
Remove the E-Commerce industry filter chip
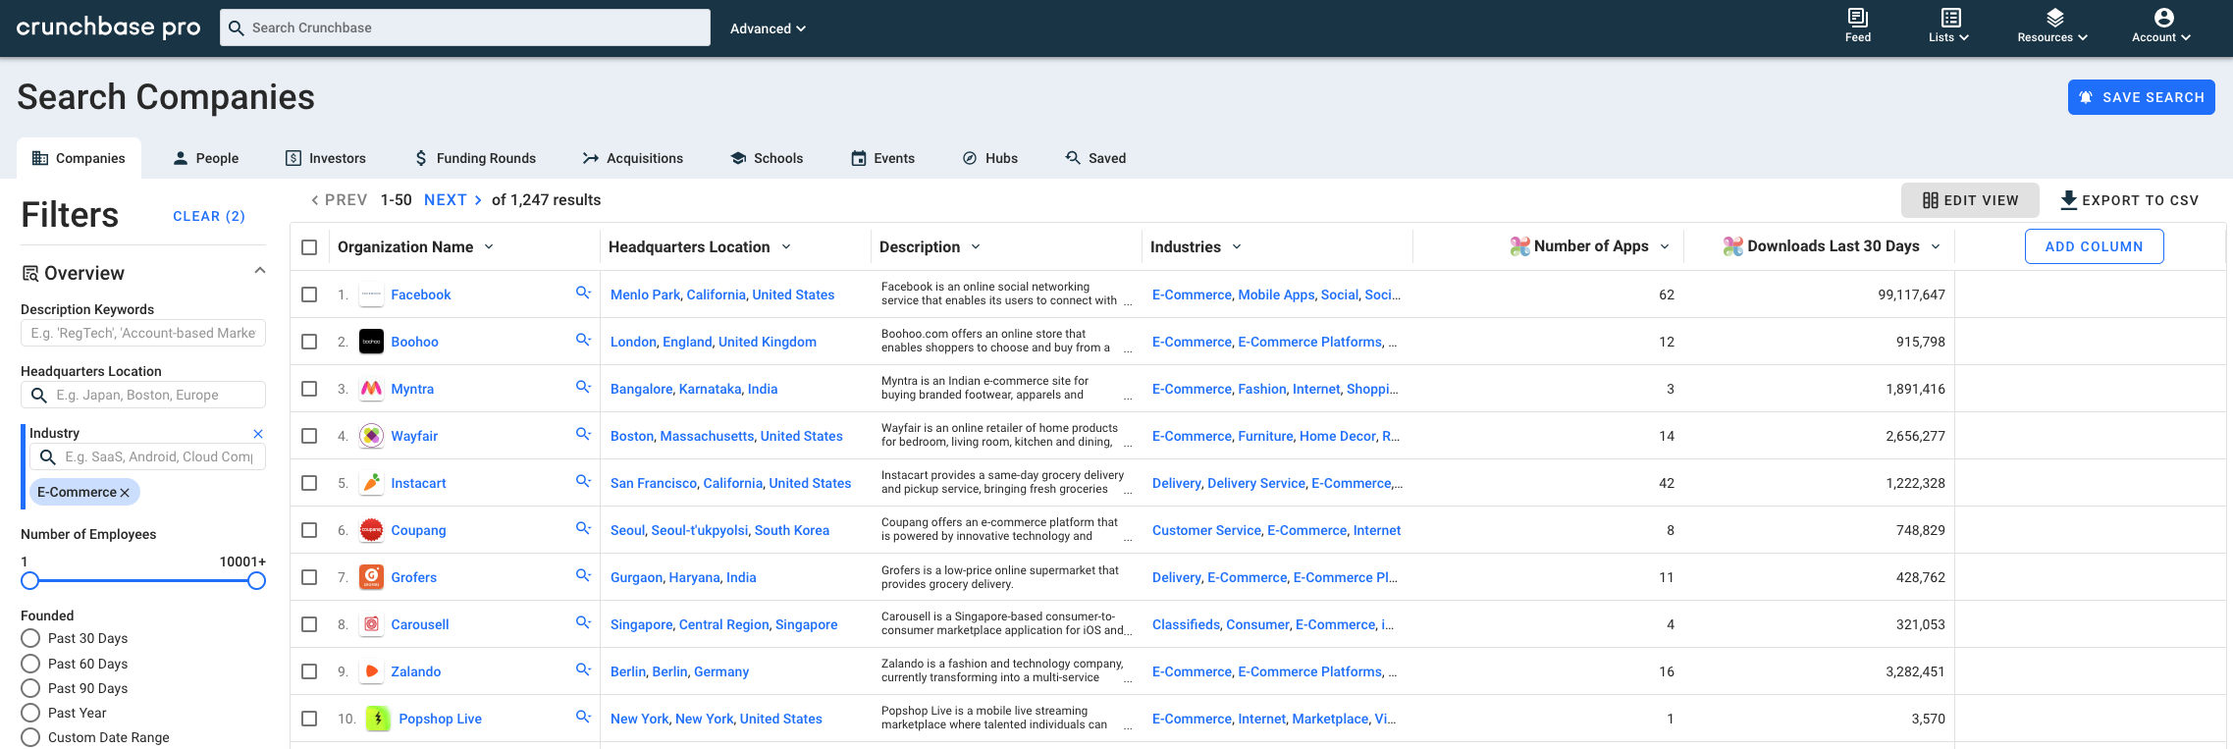(x=125, y=493)
